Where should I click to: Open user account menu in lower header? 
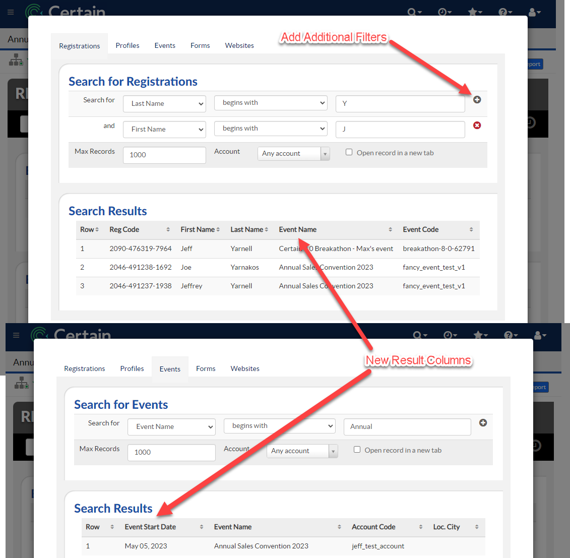point(540,335)
